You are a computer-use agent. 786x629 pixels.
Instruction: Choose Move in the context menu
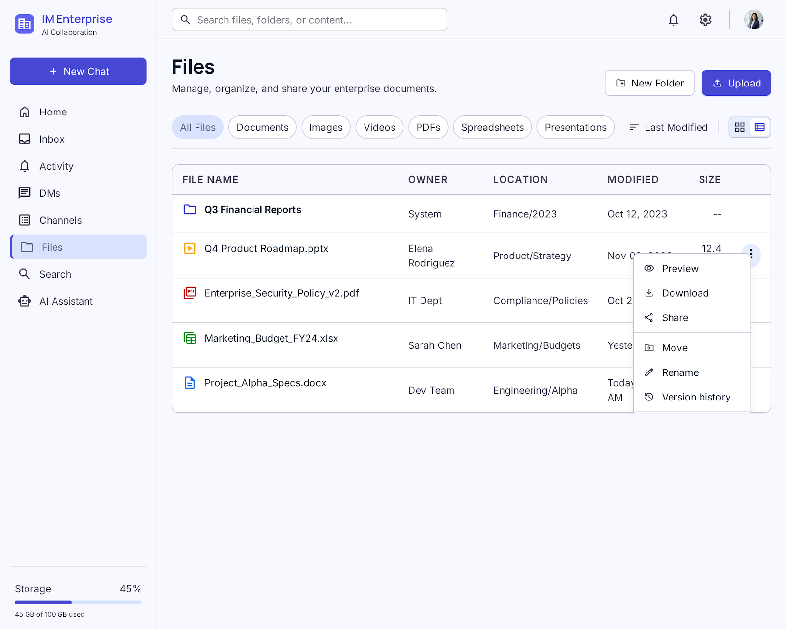pos(692,348)
